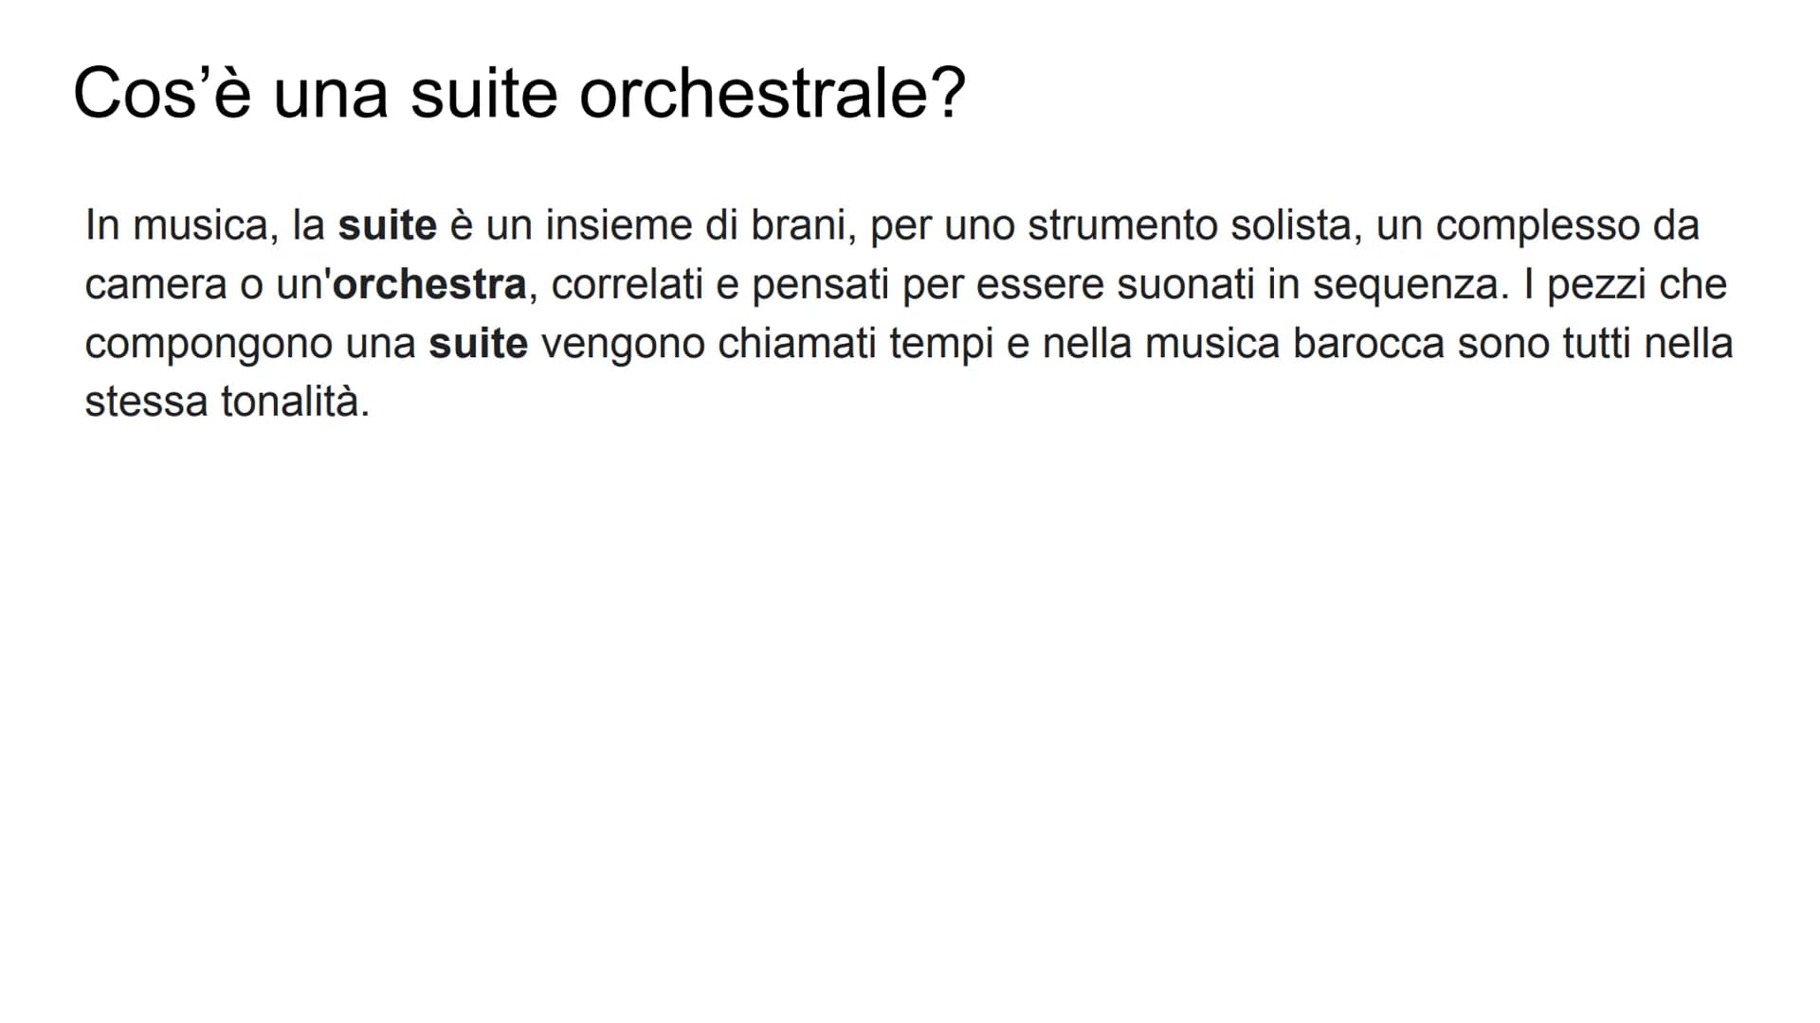1820x1023 pixels.
Task: Click the word 'stessa' in the last line
Action: (147, 402)
